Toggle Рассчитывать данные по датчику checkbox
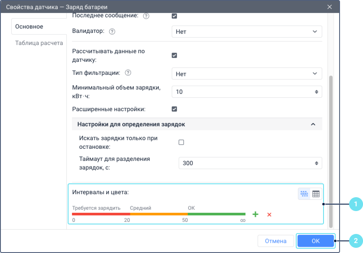 [174, 55]
